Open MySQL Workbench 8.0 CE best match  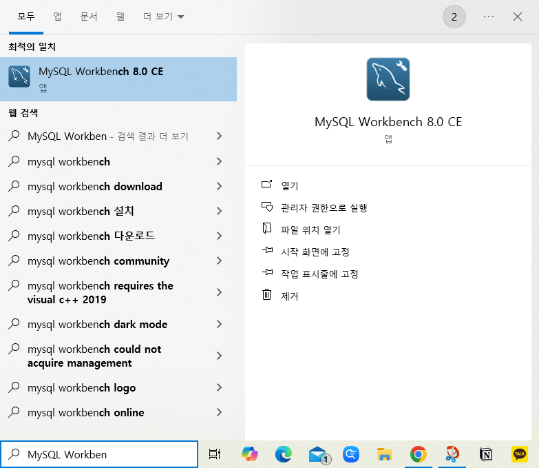(118, 79)
